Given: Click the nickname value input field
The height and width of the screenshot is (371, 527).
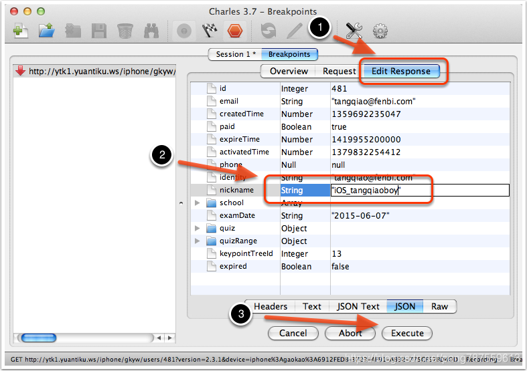Looking at the screenshot, I should click(x=420, y=191).
